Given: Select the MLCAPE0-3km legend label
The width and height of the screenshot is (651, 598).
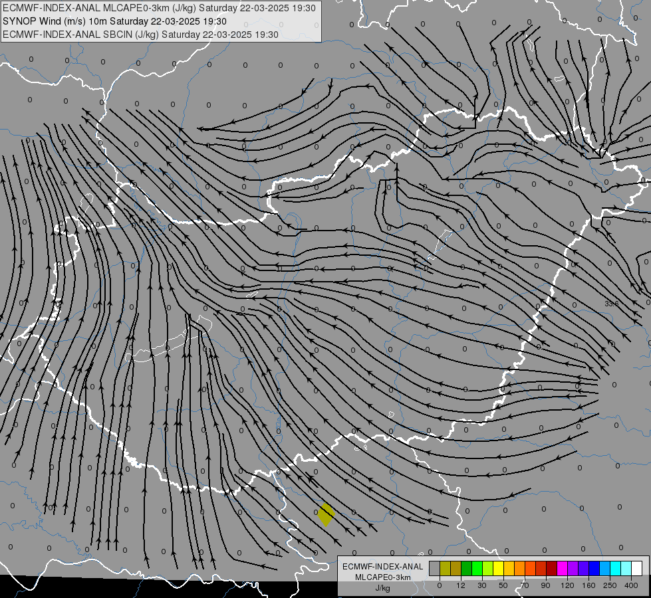Looking at the screenshot, I should [383, 577].
